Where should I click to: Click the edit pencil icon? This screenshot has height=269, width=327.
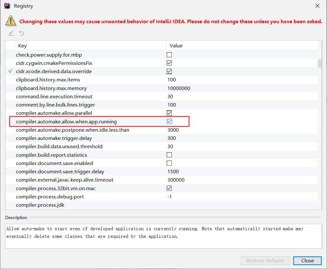[11, 33]
